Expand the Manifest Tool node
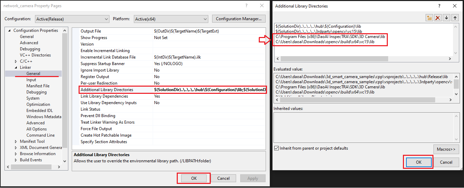 click(16, 141)
